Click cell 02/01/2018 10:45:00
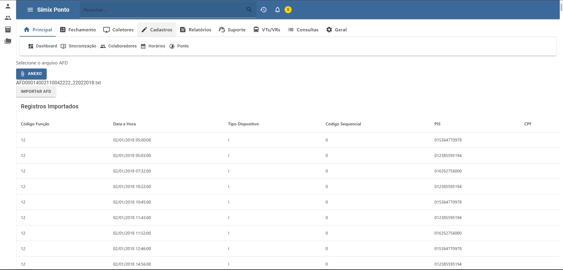 click(132, 202)
